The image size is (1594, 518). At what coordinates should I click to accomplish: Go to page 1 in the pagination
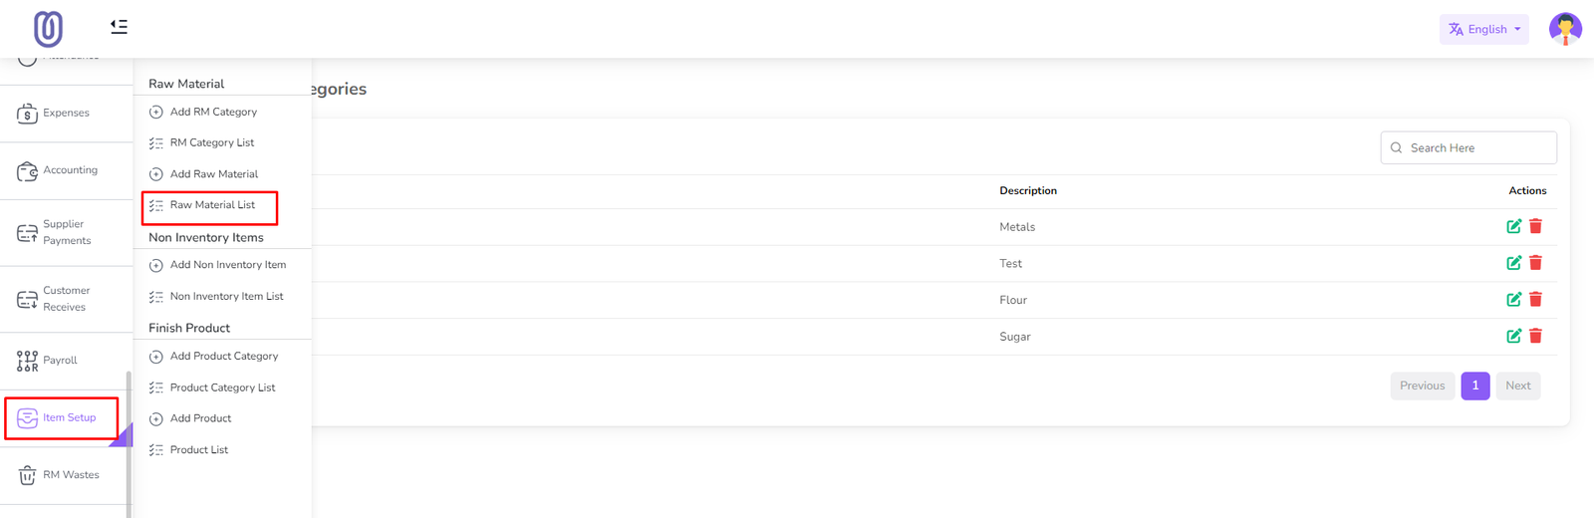[x=1474, y=386]
